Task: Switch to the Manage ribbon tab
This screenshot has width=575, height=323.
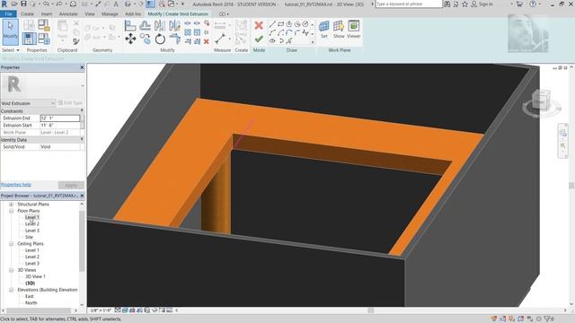Action: tap(110, 14)
